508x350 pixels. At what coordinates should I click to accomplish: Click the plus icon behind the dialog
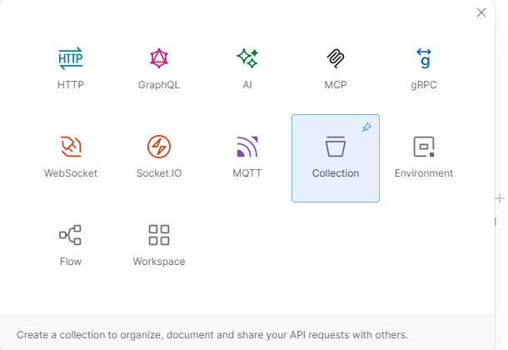tap(500, 198)
